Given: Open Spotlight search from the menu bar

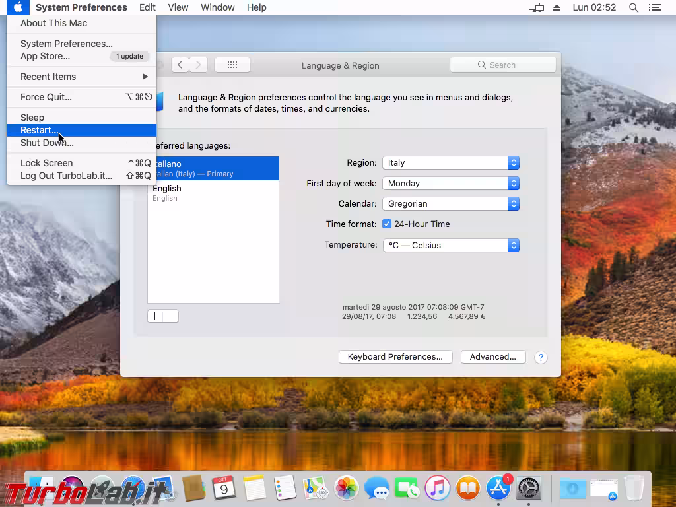Looking at the screenshot, I should click(632, 7).
